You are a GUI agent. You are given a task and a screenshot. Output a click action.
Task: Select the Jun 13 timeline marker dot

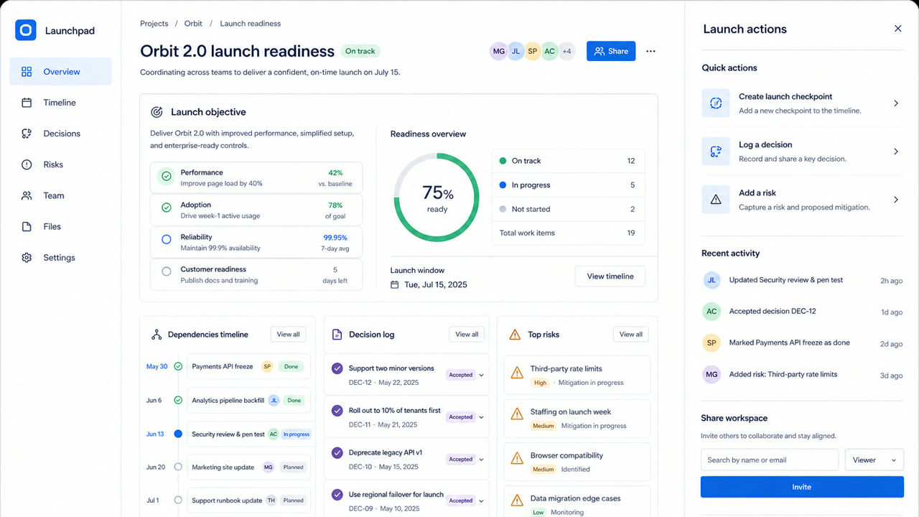(178, 434)
